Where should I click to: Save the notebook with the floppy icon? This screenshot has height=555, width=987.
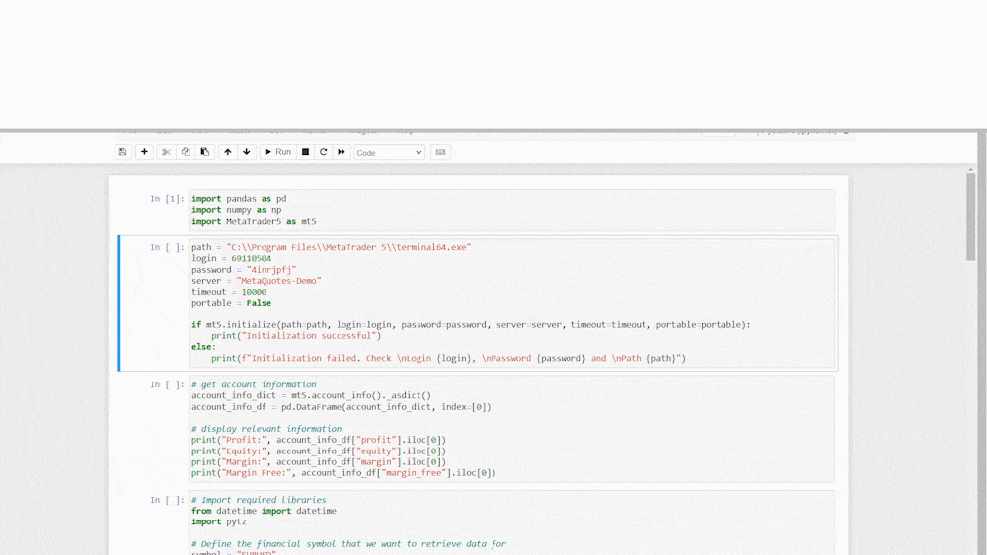pos(122,152)
